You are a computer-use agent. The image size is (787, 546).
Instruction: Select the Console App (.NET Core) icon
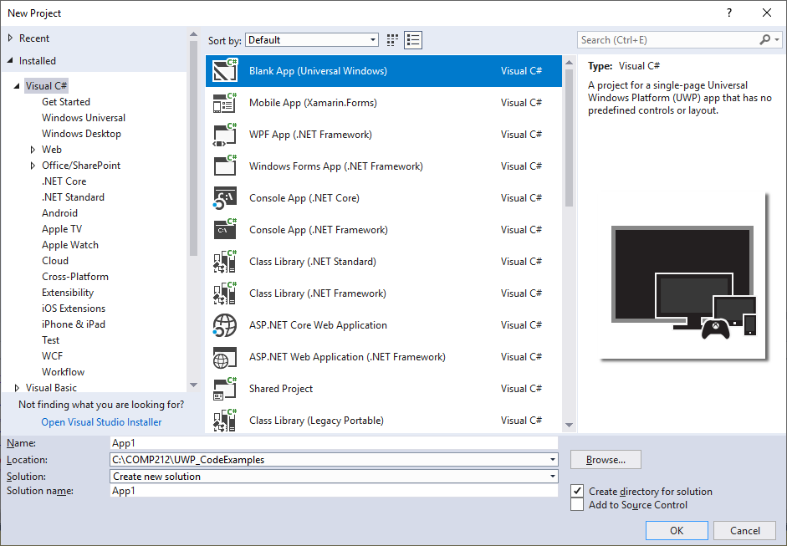tap(224, 197)
